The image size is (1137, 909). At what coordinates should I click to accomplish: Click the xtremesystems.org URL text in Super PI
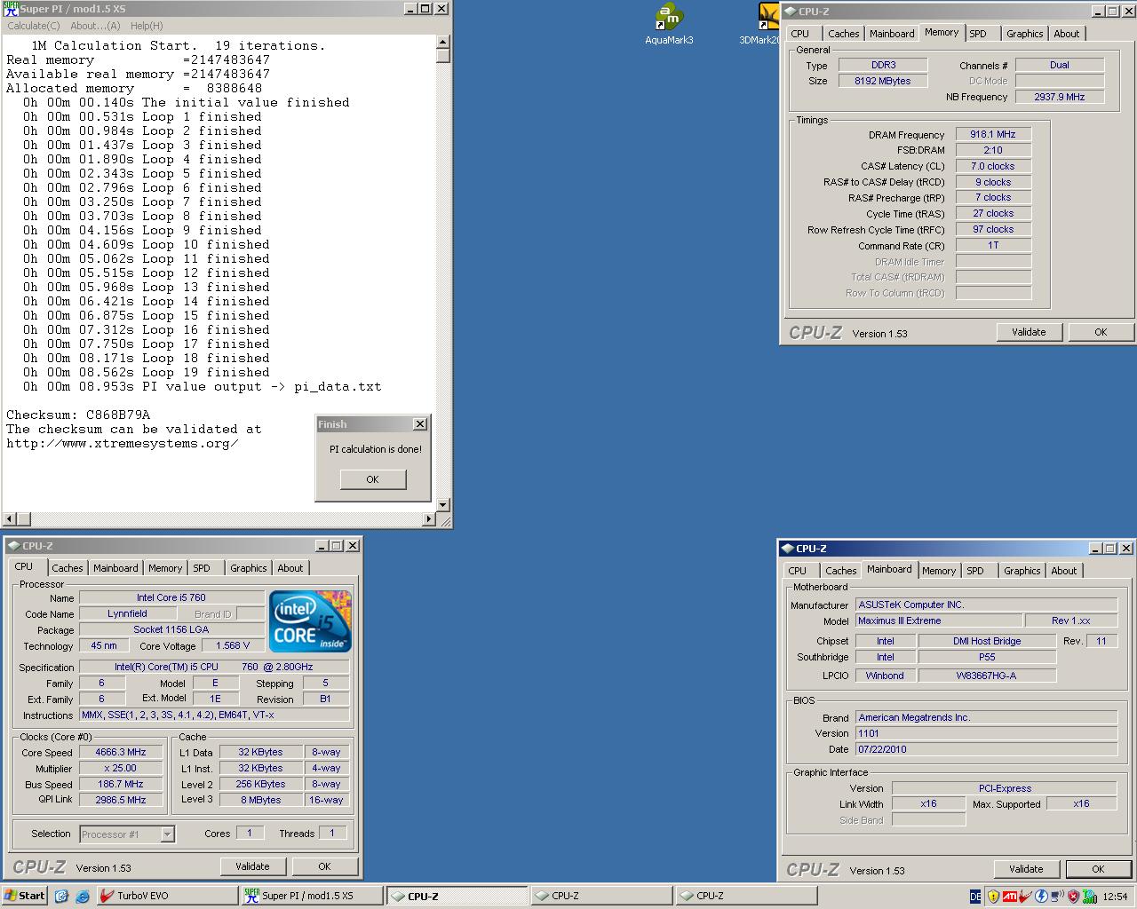[122, 443]
